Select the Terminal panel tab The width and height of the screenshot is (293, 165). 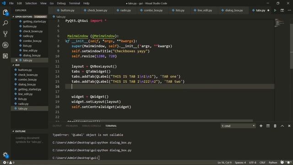click(x=111, y=126)
